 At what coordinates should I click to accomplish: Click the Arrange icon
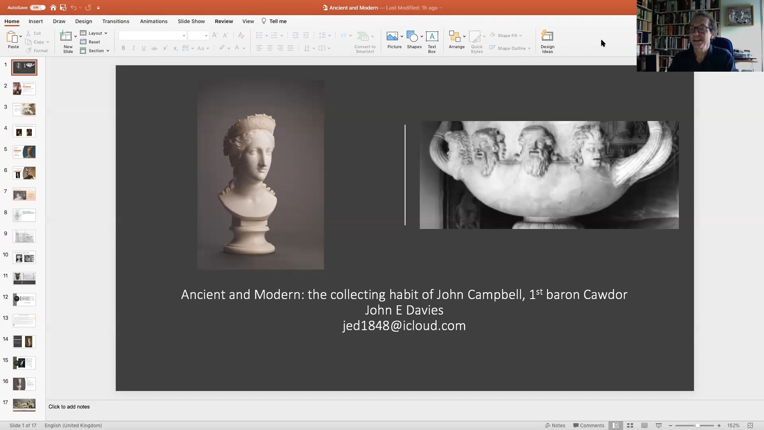tap(454, 37)
